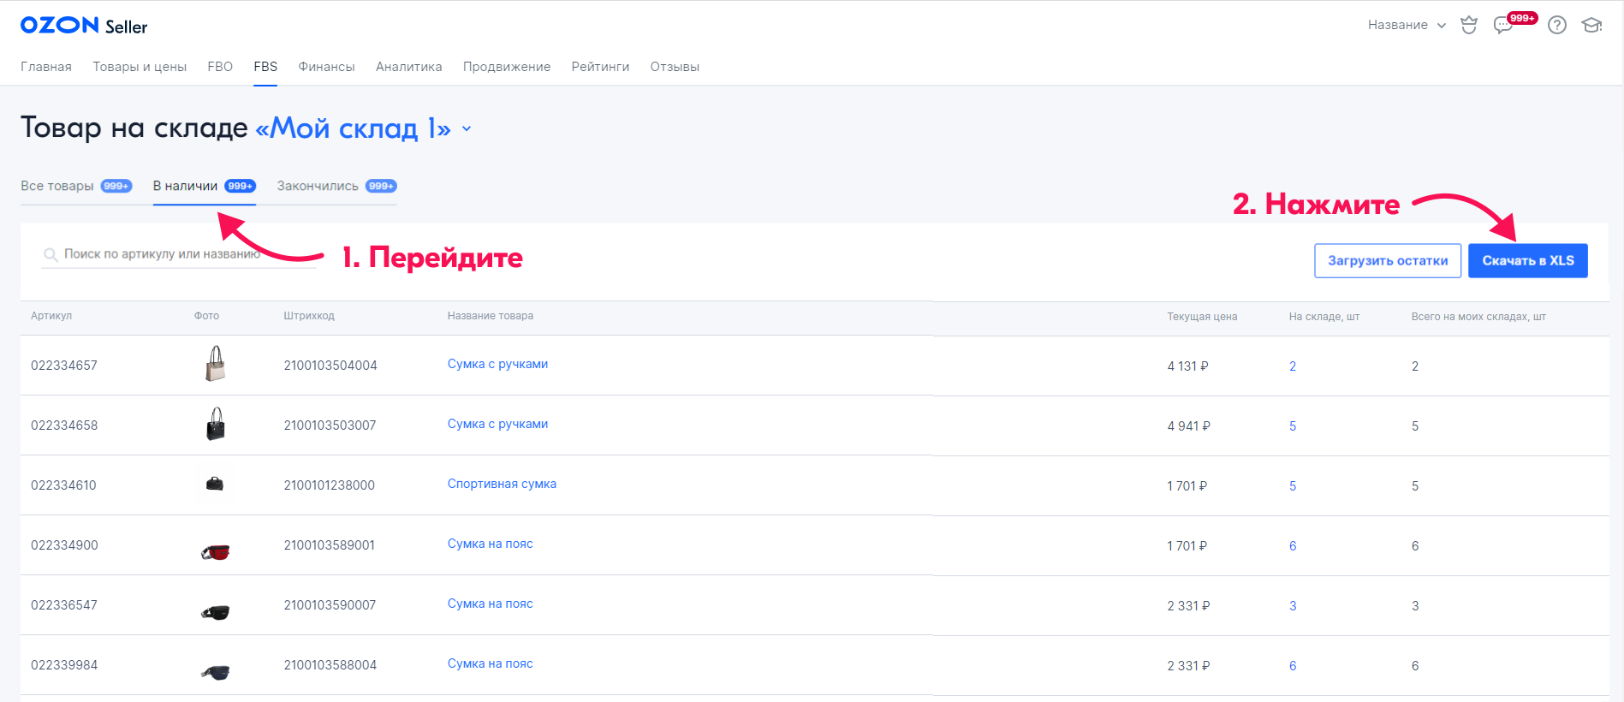The width and height of the screenshot is (1624, 702).
Task: Click stock quantity 2 for article 022334657
Action: click(1293, 366)
